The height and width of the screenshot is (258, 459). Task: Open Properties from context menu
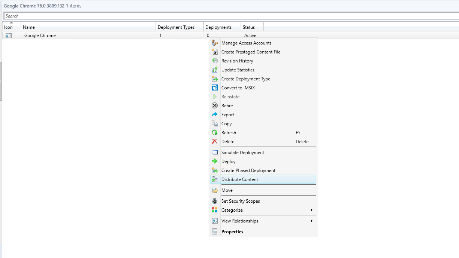coord(263,232)
